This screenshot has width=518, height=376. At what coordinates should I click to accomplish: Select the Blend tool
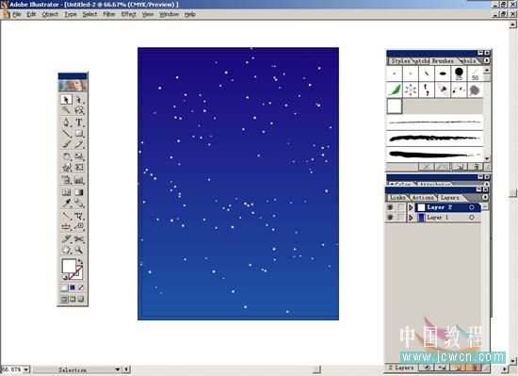(x=78, y=203)
